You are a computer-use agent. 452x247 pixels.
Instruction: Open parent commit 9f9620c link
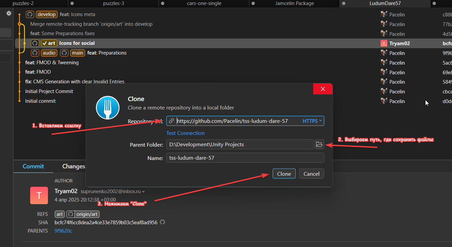pyautogui.click(x=63, y=231)
